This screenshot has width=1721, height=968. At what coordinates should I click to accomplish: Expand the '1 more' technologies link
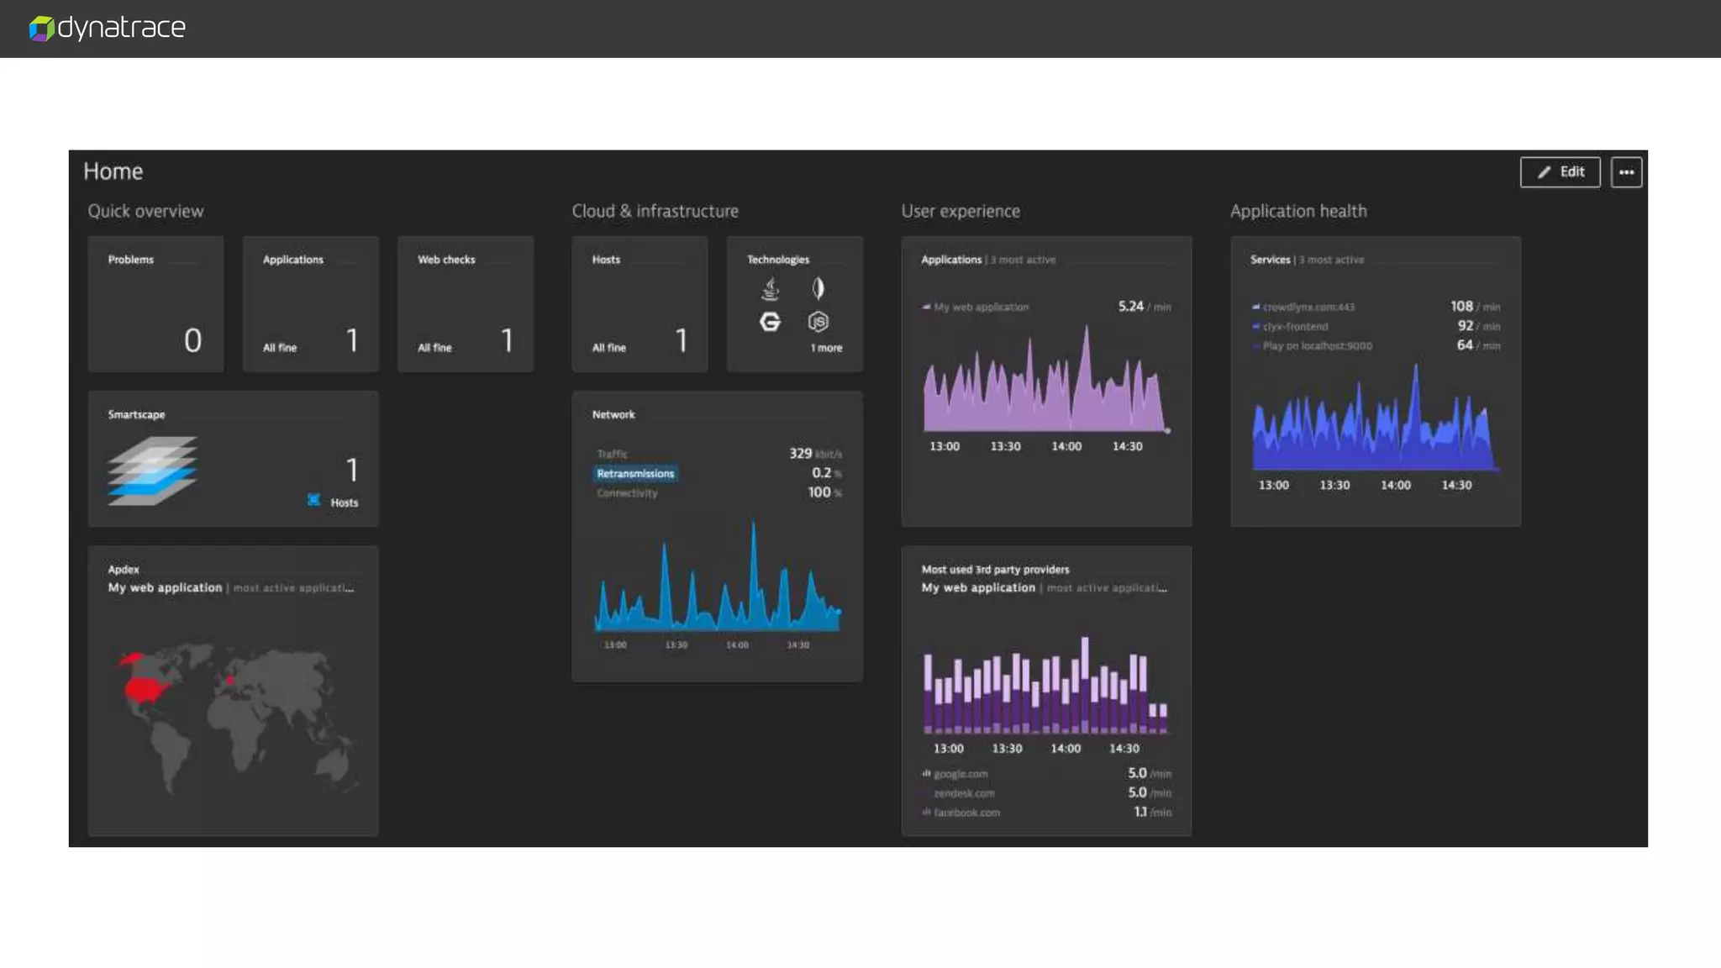click(x=826, y=348)
